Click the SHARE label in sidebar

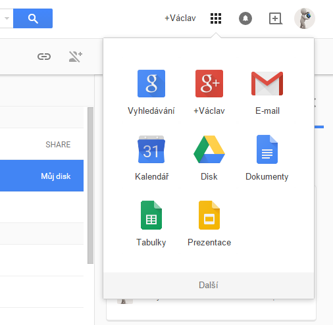[58, 145]
